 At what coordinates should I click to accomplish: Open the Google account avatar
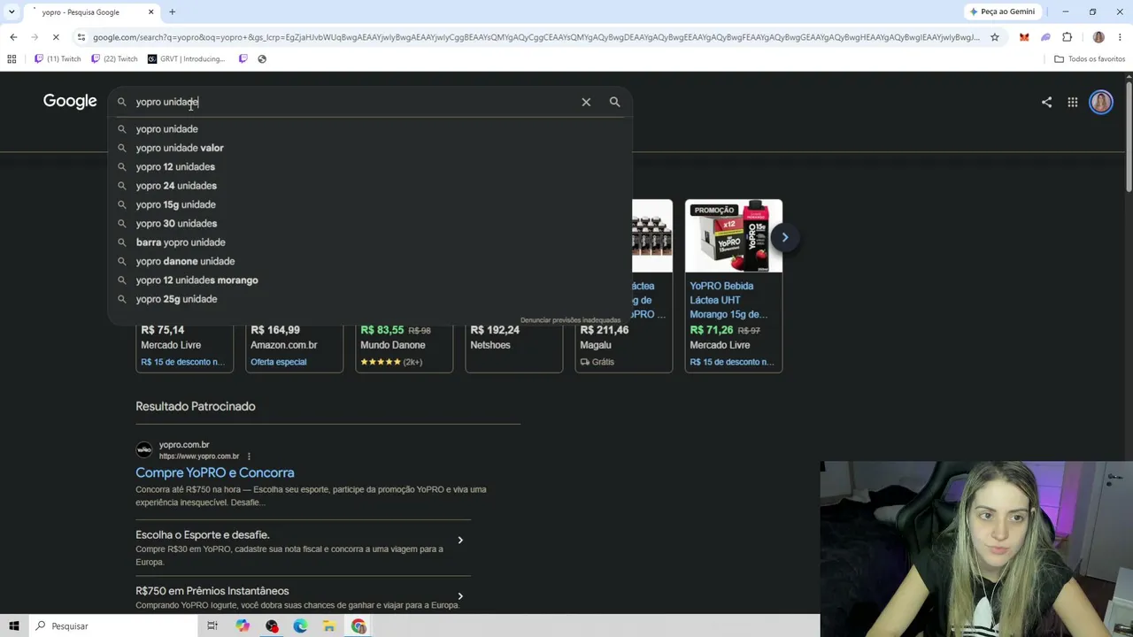(1101, 102)
